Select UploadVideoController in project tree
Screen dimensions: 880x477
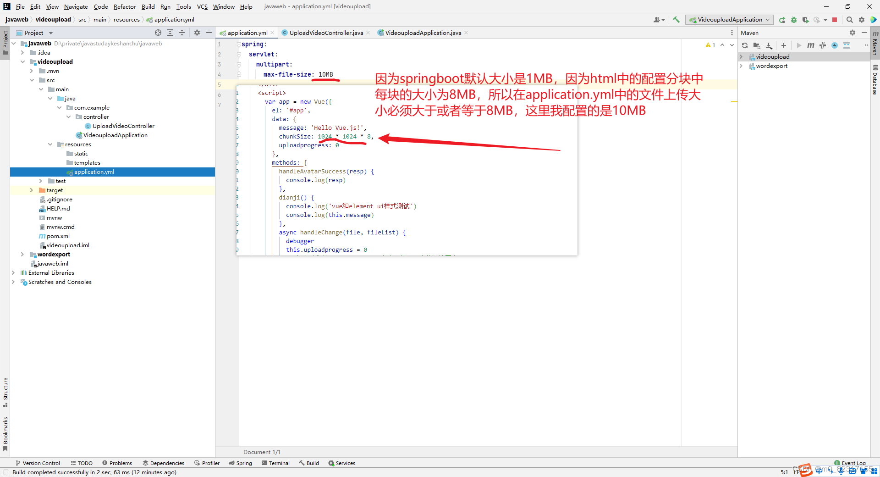pos(123,126)
